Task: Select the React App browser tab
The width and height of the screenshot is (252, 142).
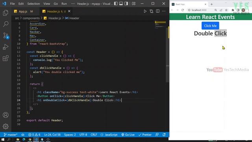Action: tap(189, 4)
